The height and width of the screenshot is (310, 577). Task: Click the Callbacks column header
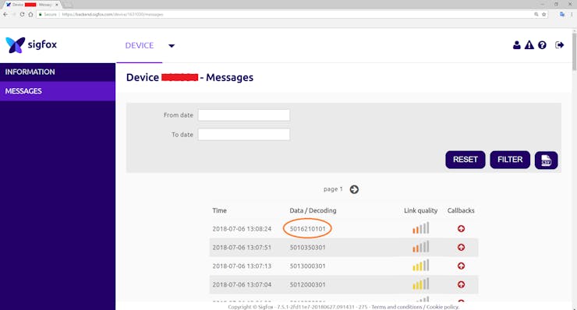[461, 211]
